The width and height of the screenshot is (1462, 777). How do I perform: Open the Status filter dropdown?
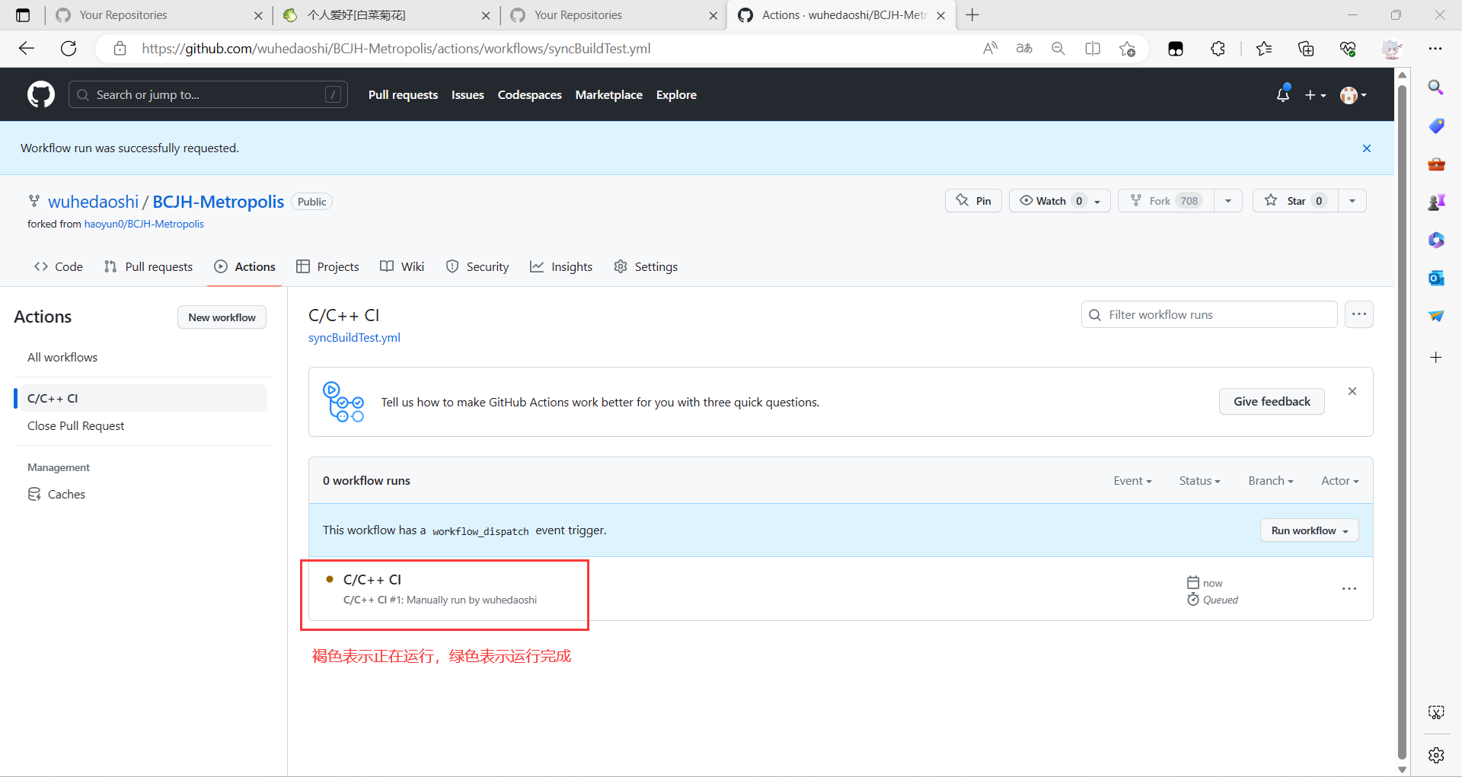pyautogui.click(x=1199, y=481)
